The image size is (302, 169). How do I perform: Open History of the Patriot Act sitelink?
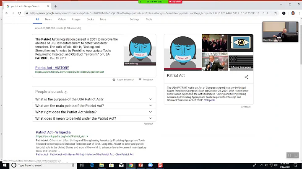99,154
